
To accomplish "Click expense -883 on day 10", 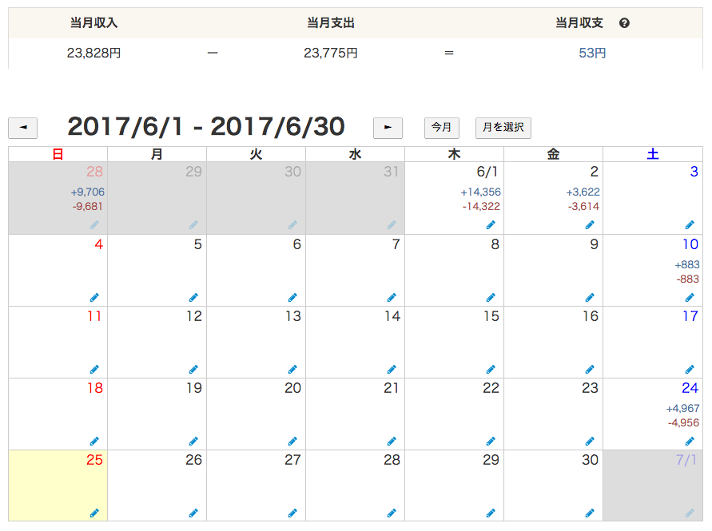I will [687, 279].
